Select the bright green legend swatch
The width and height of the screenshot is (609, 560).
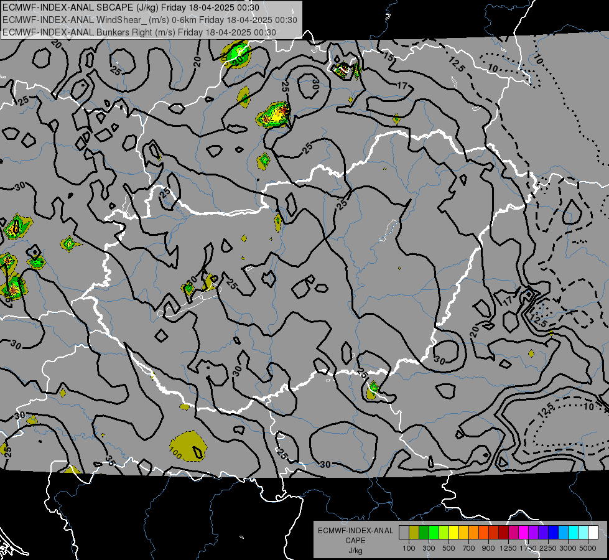[x=434, y=533]
